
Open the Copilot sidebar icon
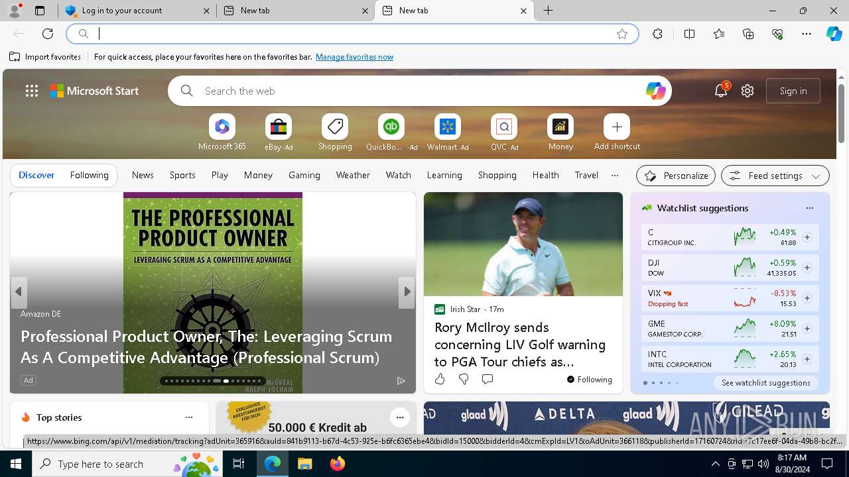coord(834,34)
